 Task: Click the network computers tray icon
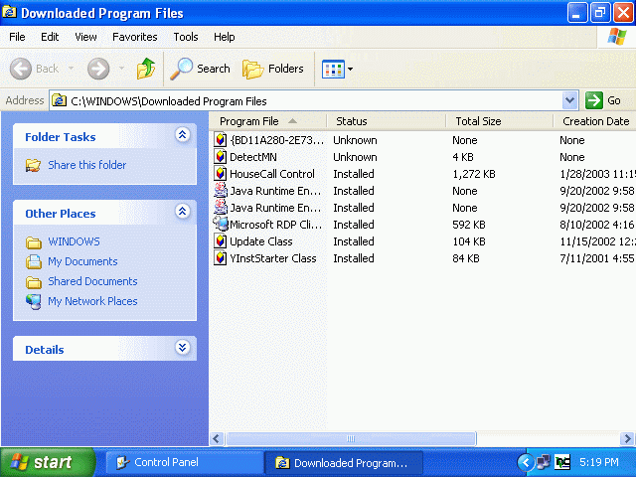(544, 462)
